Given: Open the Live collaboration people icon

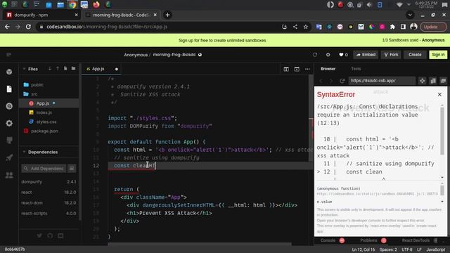Looking at the screenshot, I should point(9,175).
